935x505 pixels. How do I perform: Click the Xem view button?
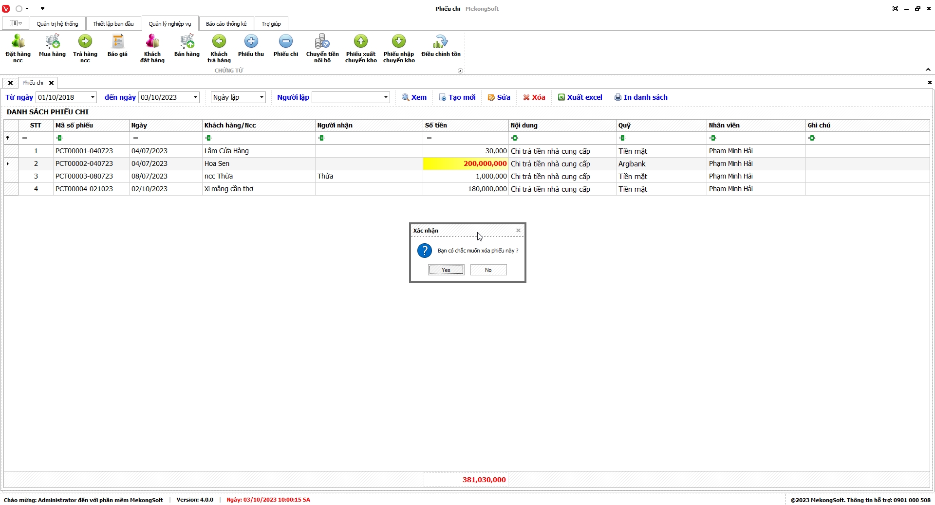click(x=414, y=97)
